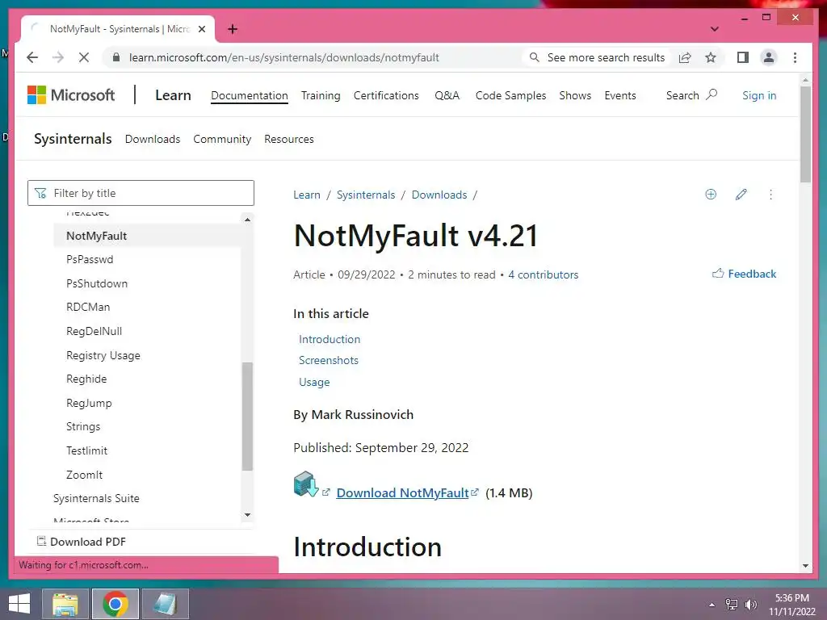
Task: Click the Filter by title field
Action: click(141, 193)
